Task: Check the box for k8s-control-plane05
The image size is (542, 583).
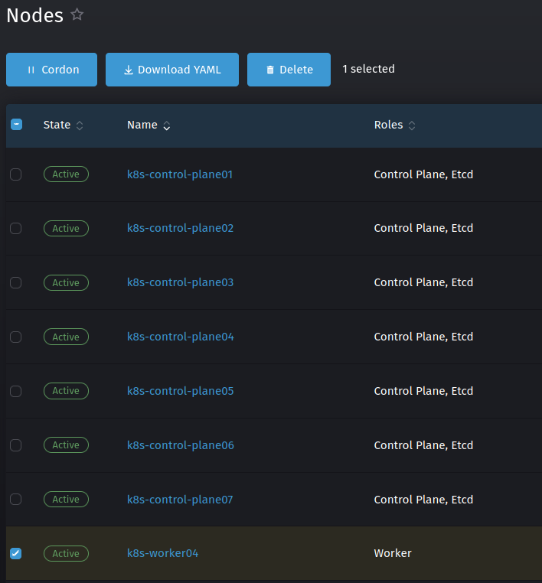Action: tap(15, 391)
